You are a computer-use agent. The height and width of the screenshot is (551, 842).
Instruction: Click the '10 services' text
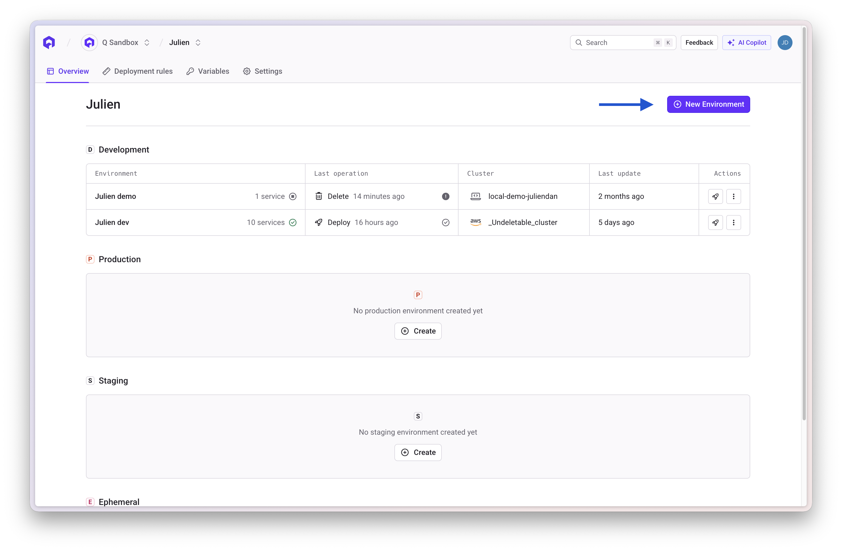266,223
